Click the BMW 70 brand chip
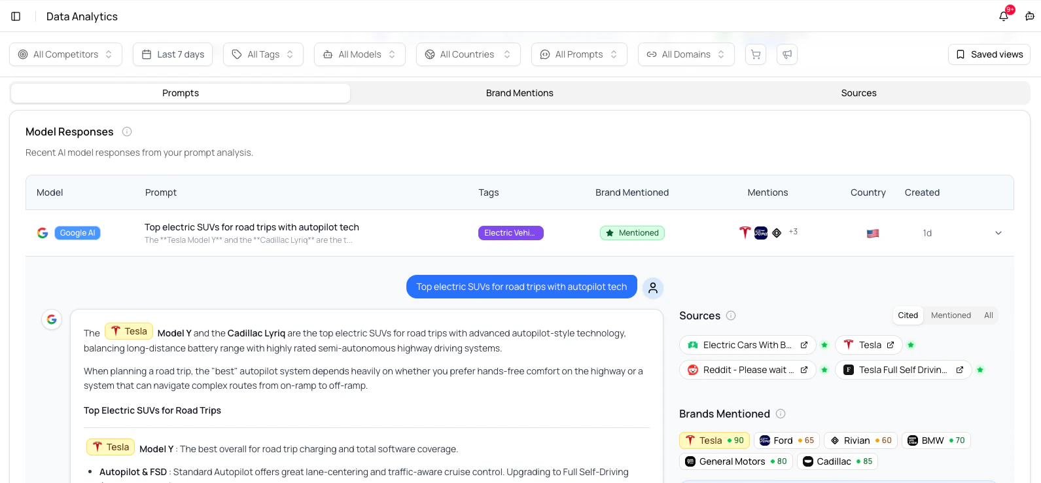 tap(936, 440)
